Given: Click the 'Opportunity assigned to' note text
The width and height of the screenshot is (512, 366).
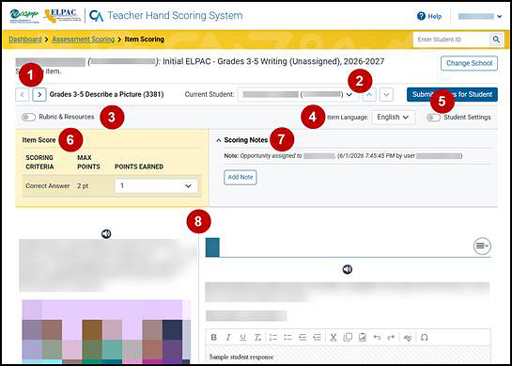Looking at the screenshot, I should (271, 156).
